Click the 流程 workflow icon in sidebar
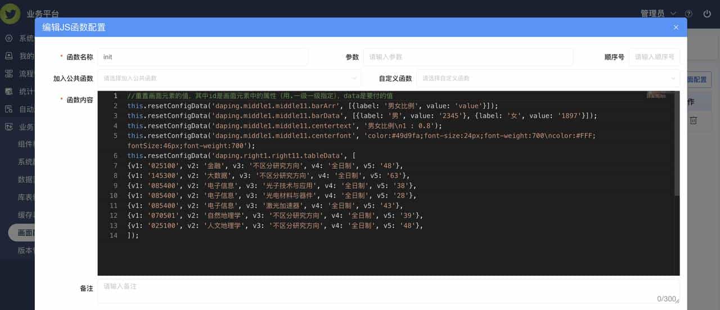The height and width of the screenshot is (310, 720). 8,74
